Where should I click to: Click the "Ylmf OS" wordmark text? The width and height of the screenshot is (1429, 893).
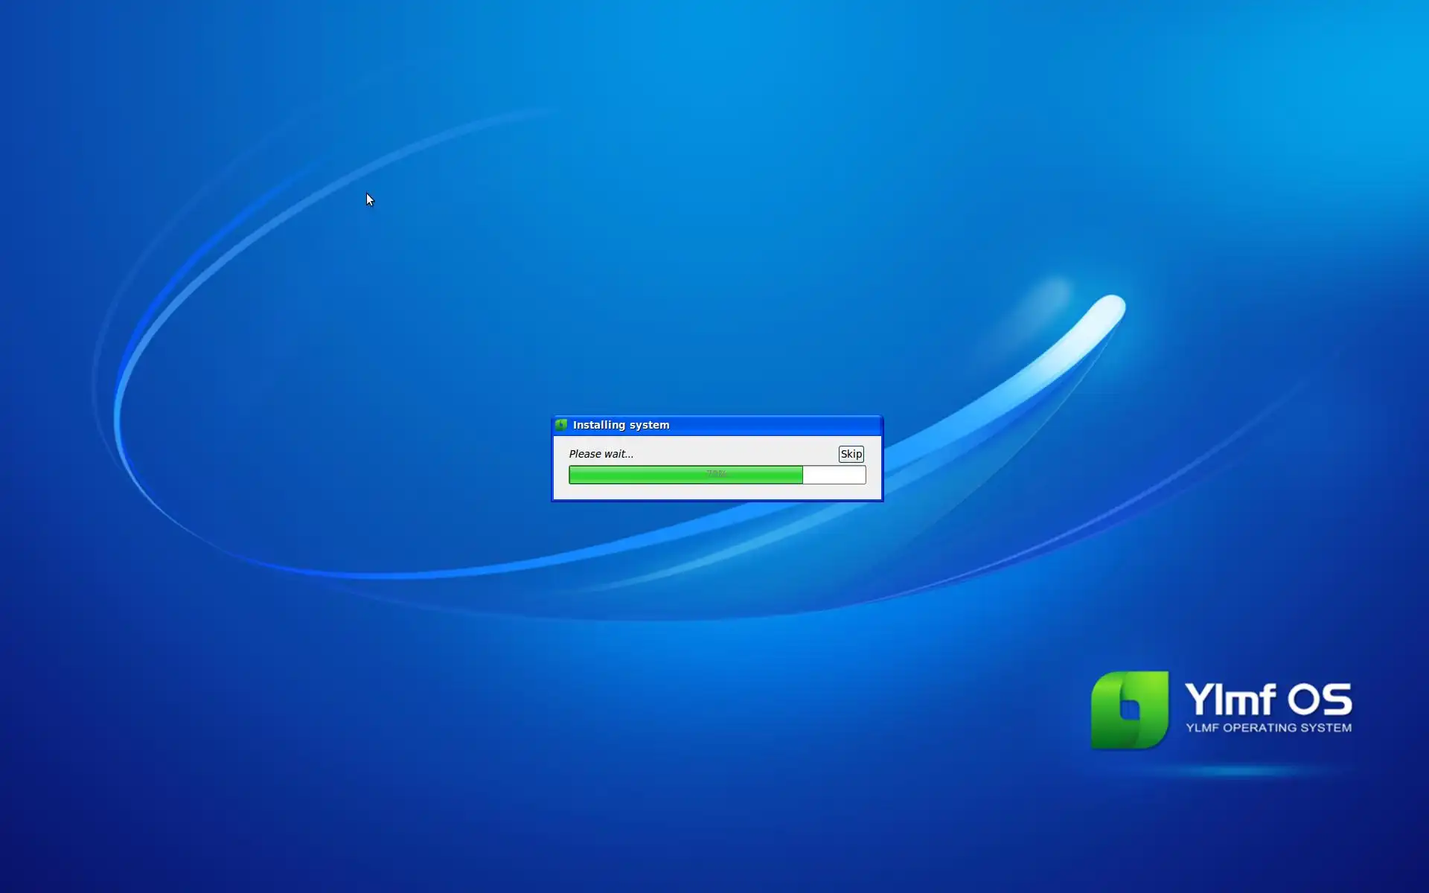[x=1267, y=700]
